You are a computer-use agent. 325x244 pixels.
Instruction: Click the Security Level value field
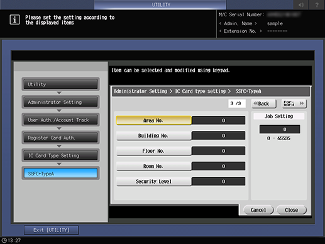click(x=219, y=181)
